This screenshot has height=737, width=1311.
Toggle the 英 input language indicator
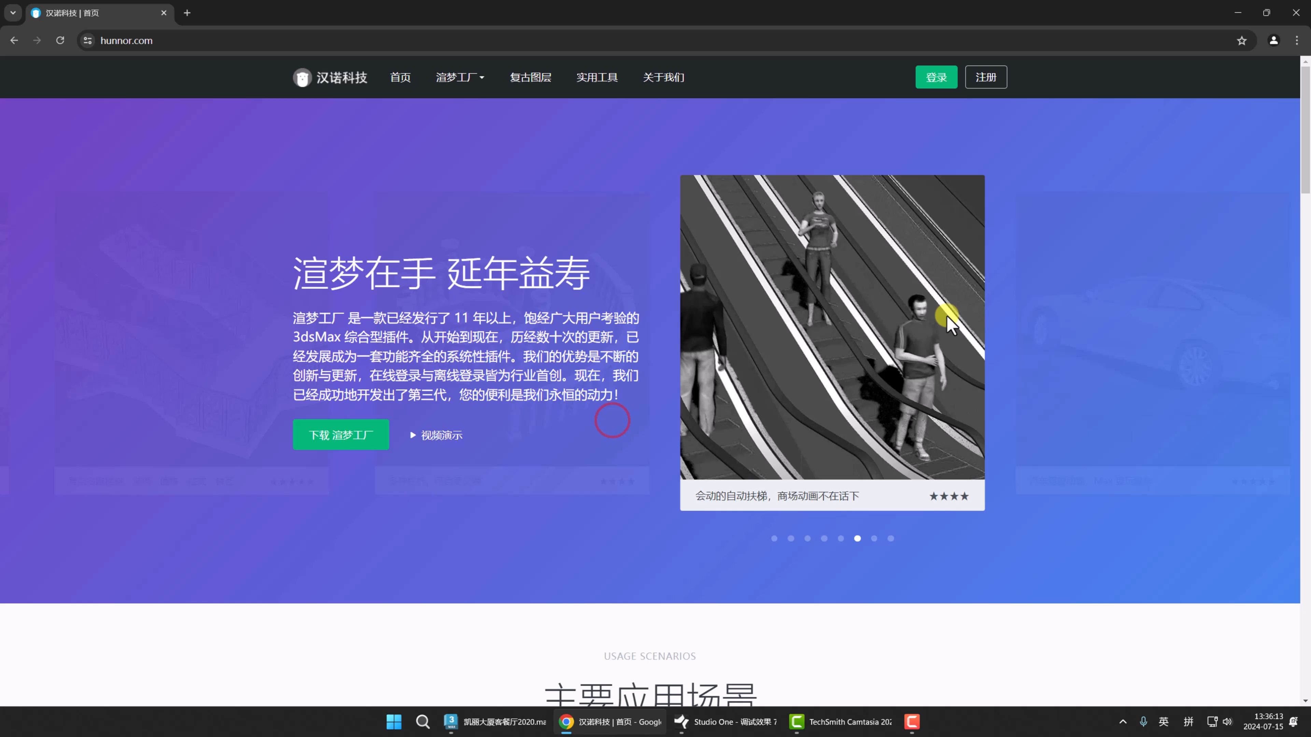[x=1164, y=722]
